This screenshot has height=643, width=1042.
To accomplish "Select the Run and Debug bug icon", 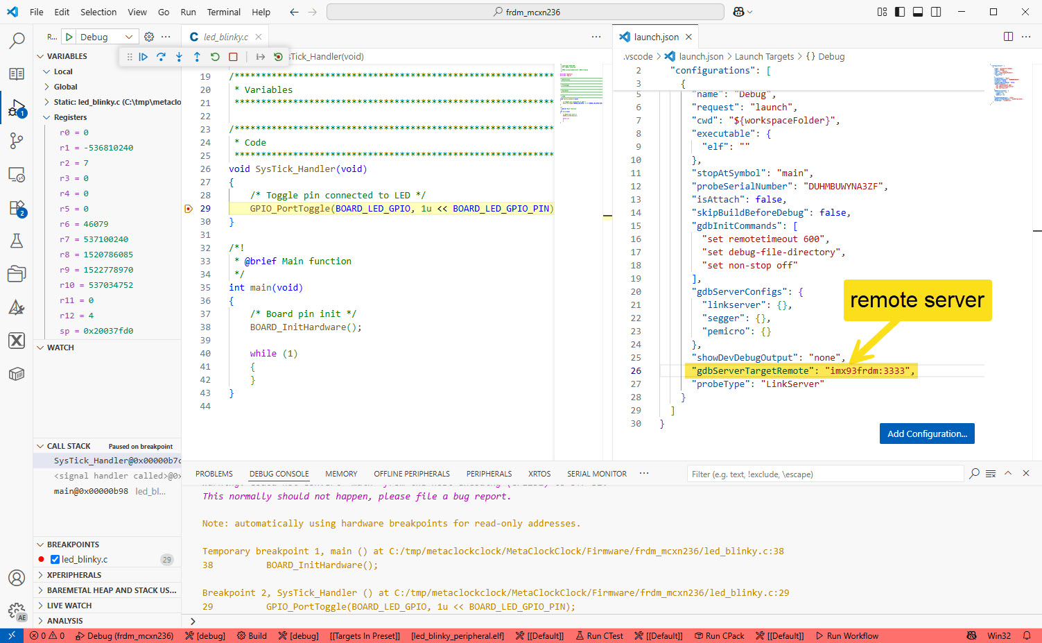I will 17,108.
